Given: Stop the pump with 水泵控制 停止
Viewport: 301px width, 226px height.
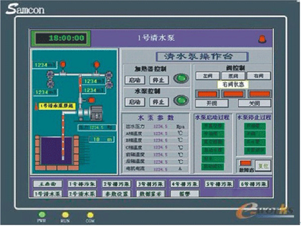Looking at the screenshot, I should click(x=157, y=101).
